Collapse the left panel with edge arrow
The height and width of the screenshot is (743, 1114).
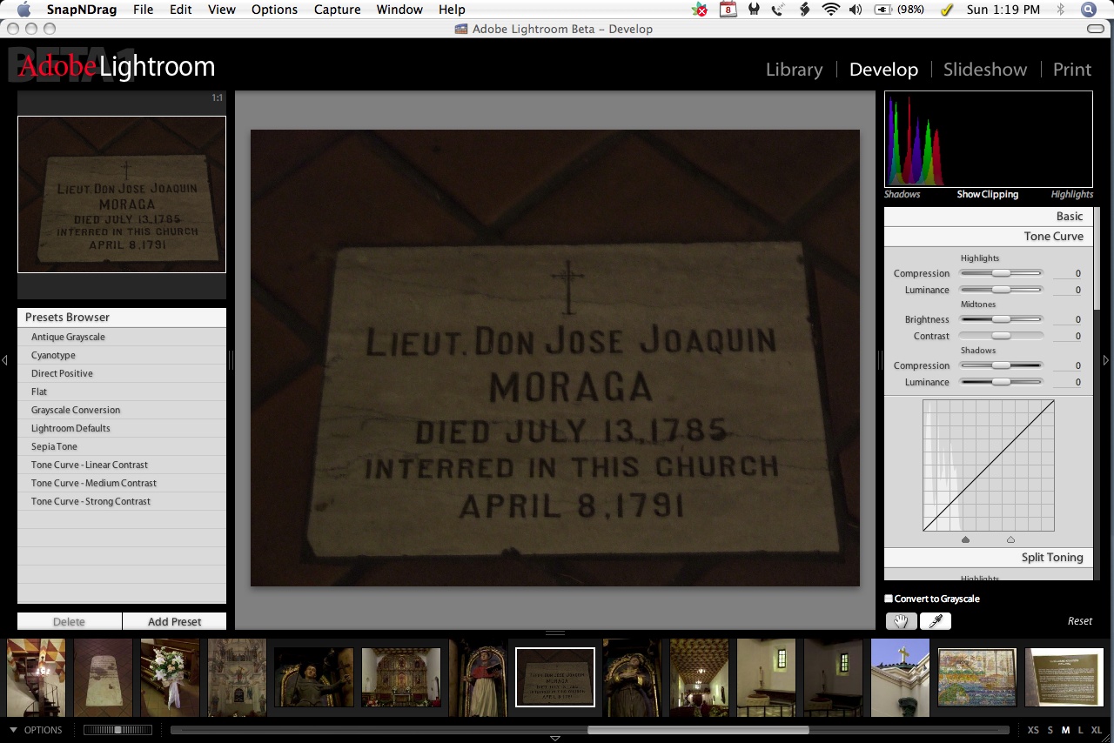4,360
